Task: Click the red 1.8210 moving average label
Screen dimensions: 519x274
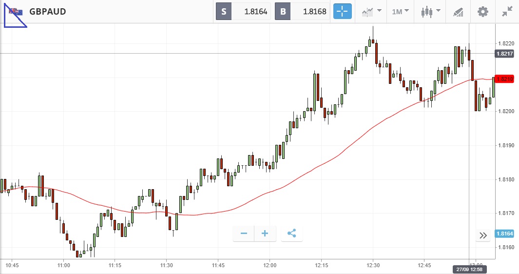Action: [x=504, y=79]
